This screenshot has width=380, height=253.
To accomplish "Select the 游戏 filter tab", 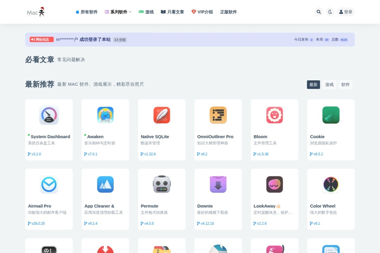I will coord(329,85).
